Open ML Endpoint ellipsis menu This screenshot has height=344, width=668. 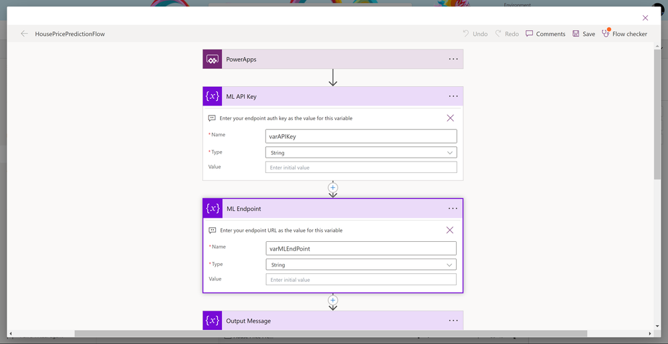453,208
